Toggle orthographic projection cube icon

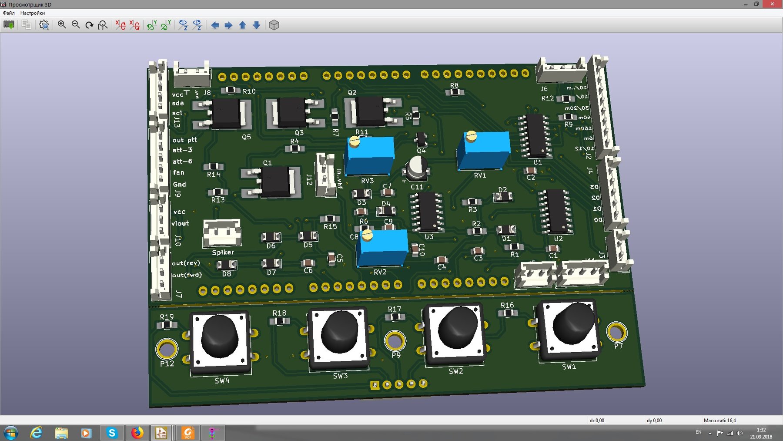tap(274, 25)
